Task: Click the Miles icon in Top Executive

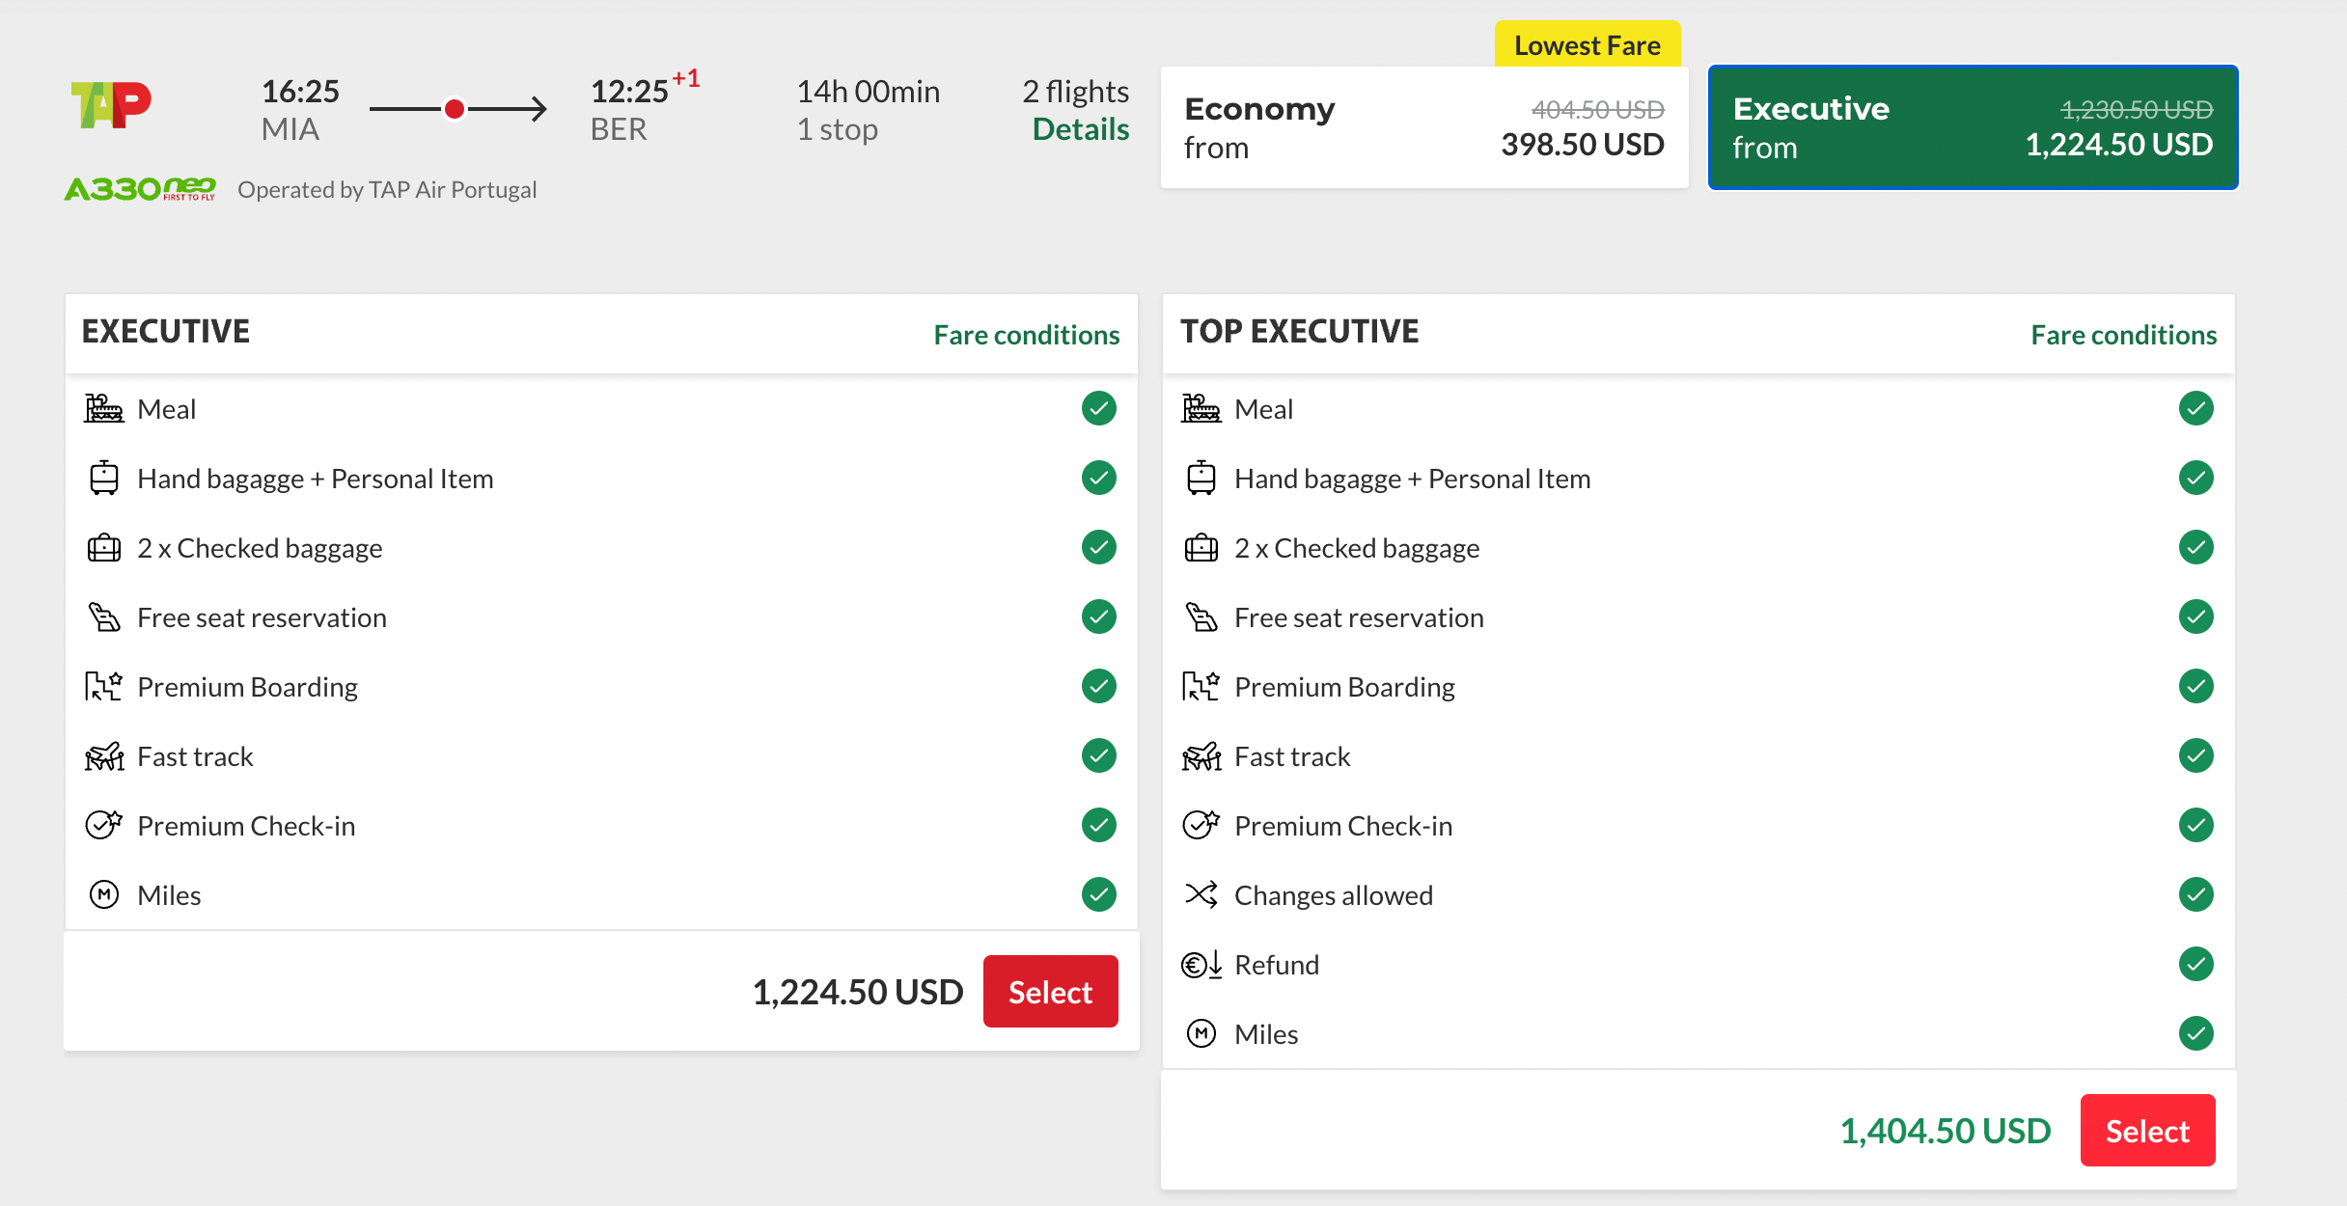Action: click(x=1201, y=1034)
